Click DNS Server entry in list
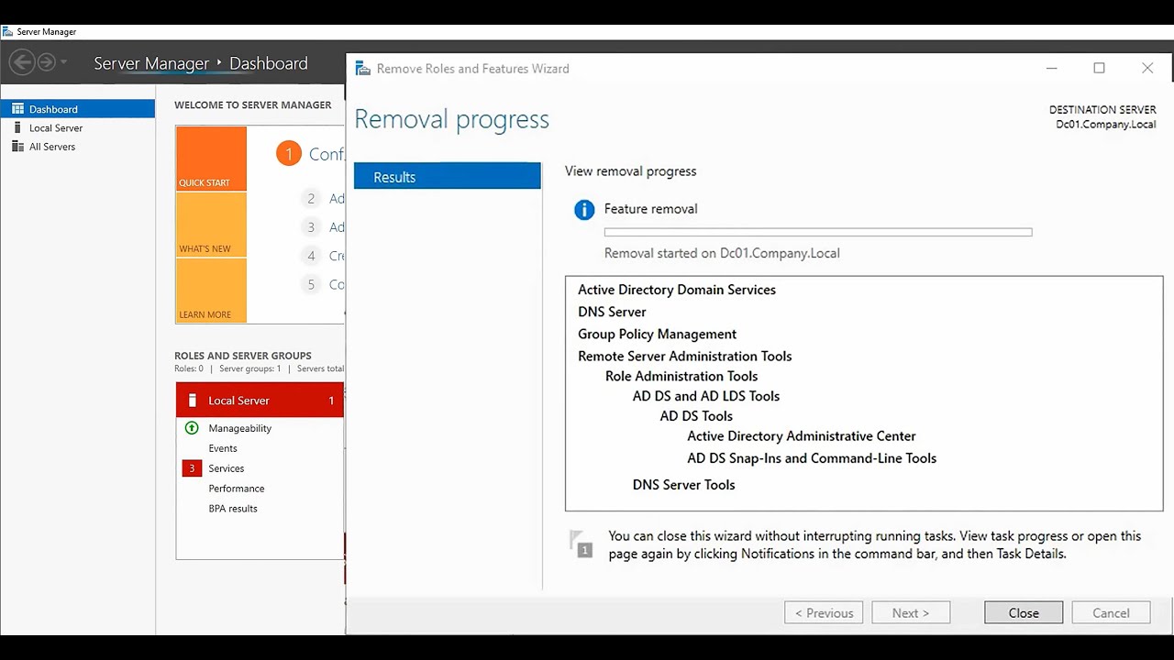The height and width of the screenshot is (660, 1174). point(612,312)
